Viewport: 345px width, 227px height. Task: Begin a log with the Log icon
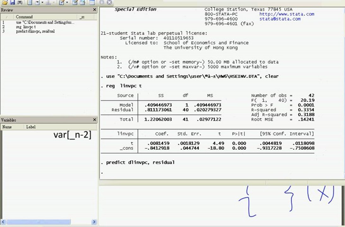29,2
